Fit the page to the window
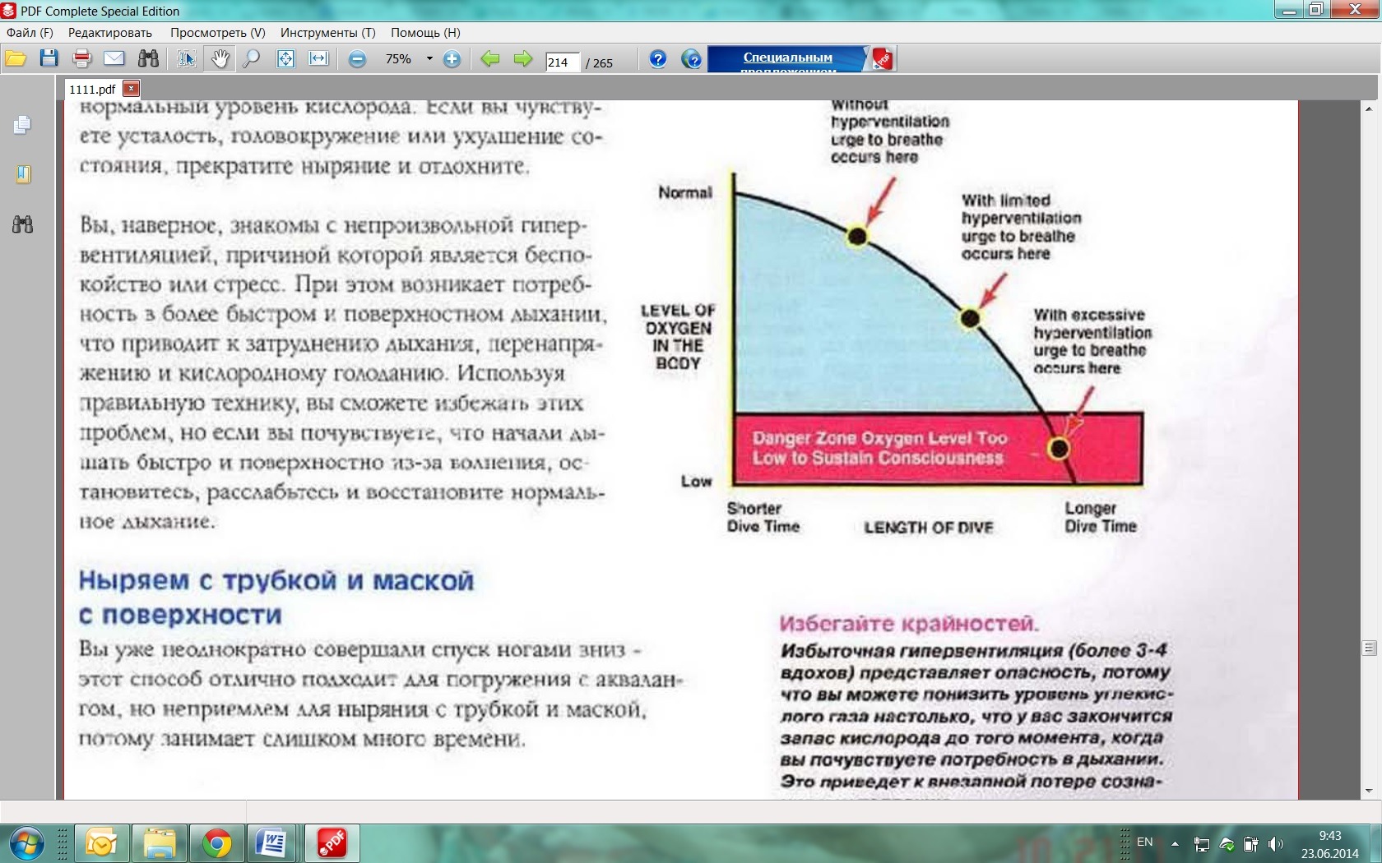Image resolution: width=1382 pixels, height=863 pixels. click(285, 59)
